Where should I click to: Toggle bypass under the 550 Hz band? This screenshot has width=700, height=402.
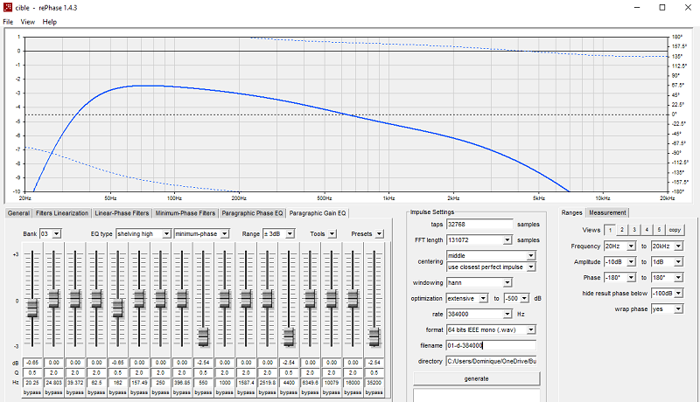tap(203, 392)
